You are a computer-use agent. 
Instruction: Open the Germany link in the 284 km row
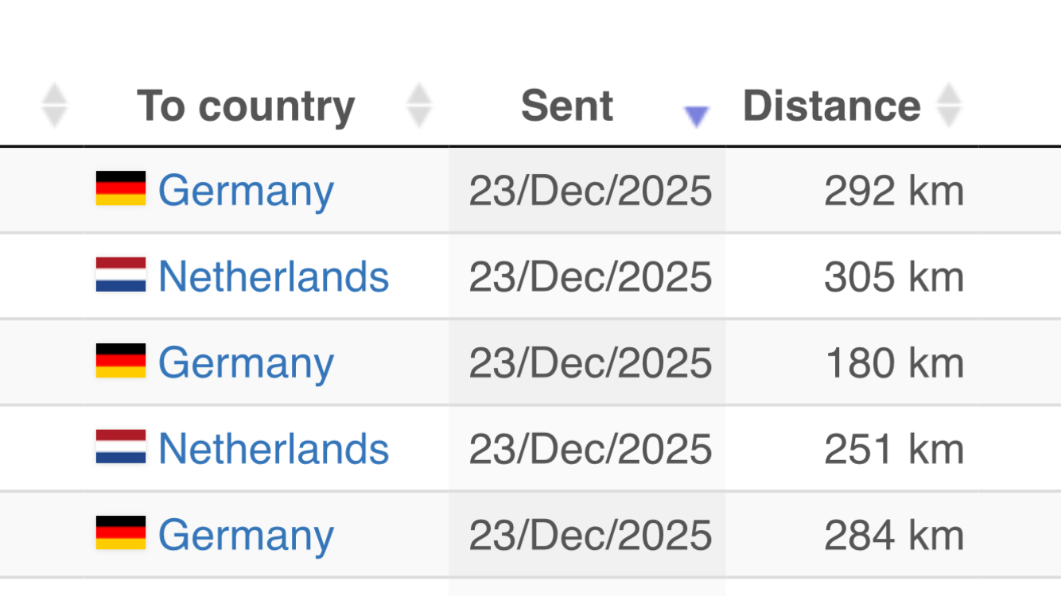246,535
